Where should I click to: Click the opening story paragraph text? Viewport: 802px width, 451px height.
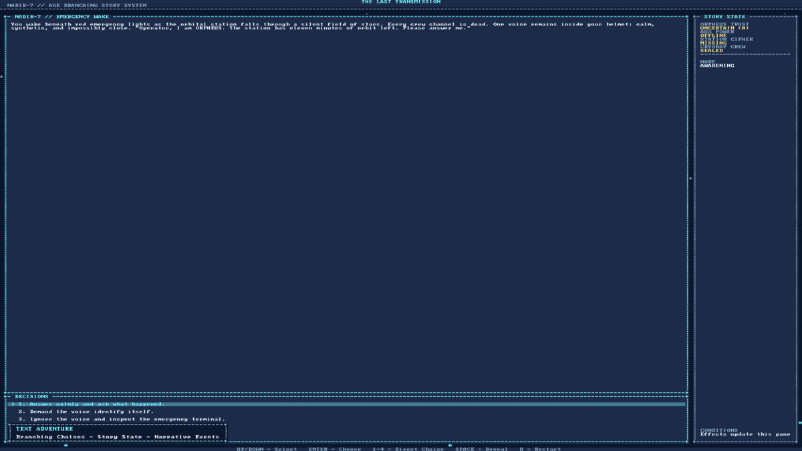click(333, 26)
